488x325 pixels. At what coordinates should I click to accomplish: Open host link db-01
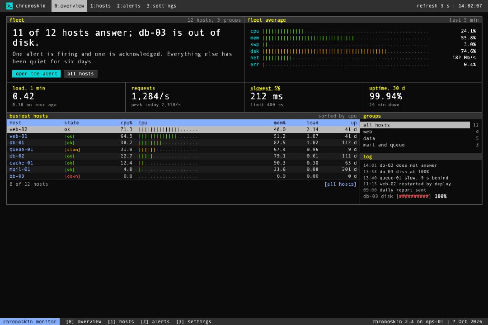click(17, 143)
